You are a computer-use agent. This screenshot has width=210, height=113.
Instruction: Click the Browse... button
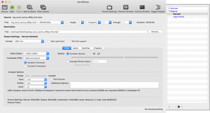(x=155, y=32)
